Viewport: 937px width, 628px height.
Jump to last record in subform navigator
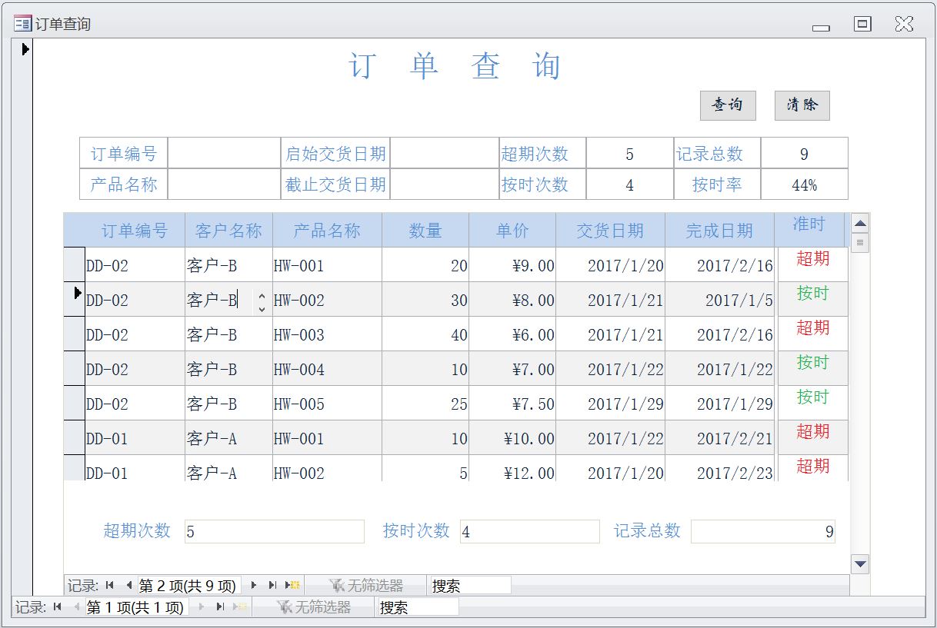point(272,586)
